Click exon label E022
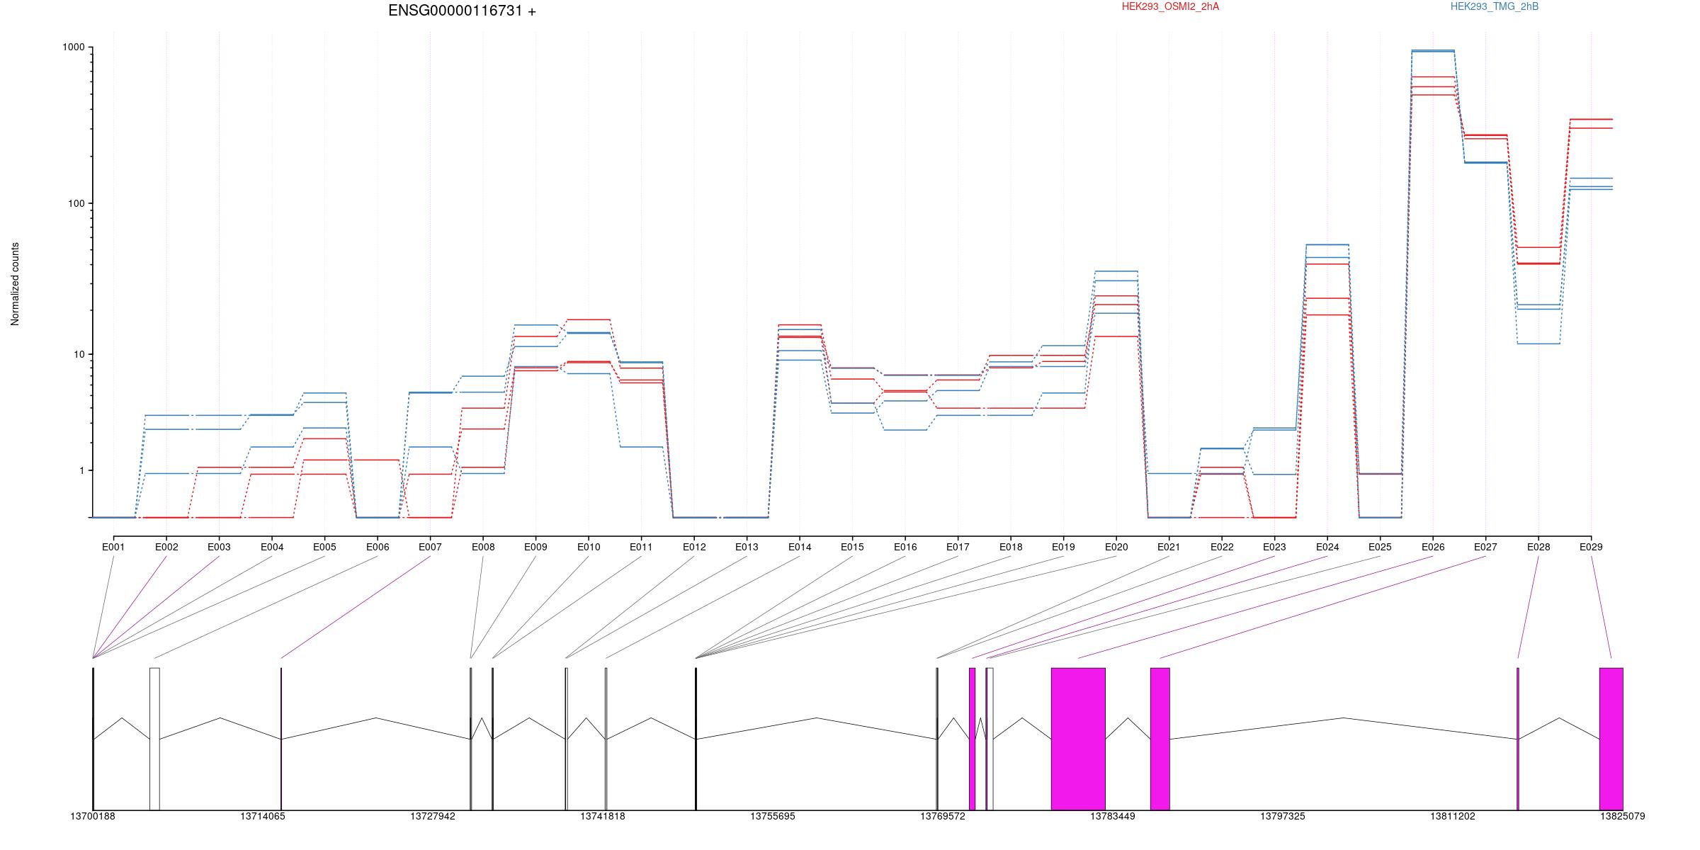 pos(1222,547)
